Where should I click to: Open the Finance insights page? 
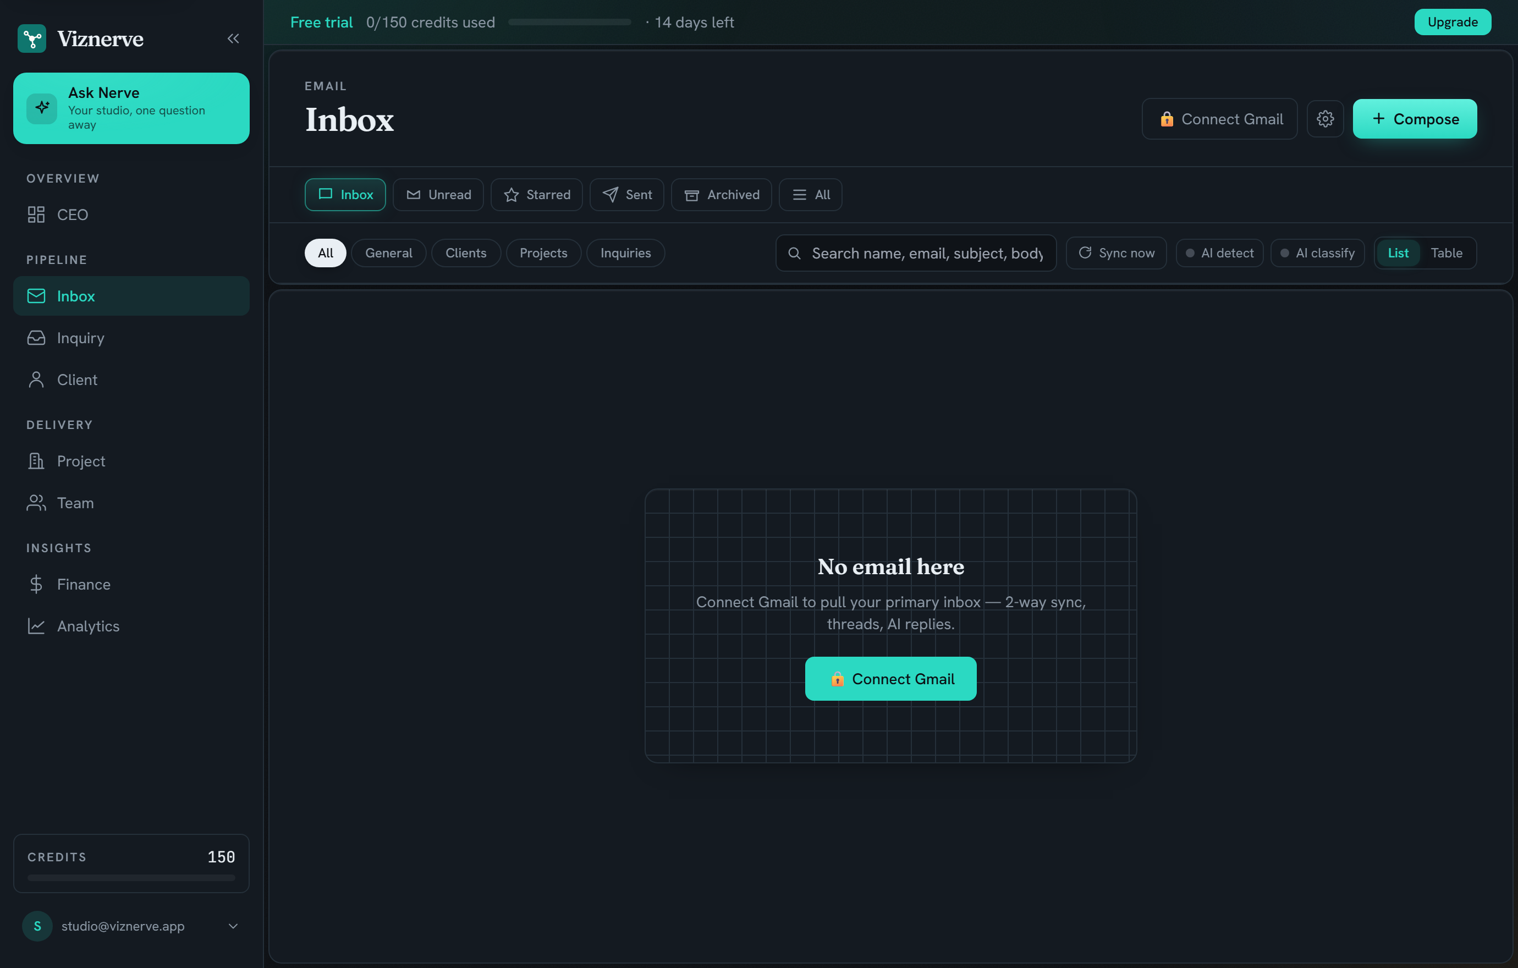pyautogui.click(x=131, y=584)
